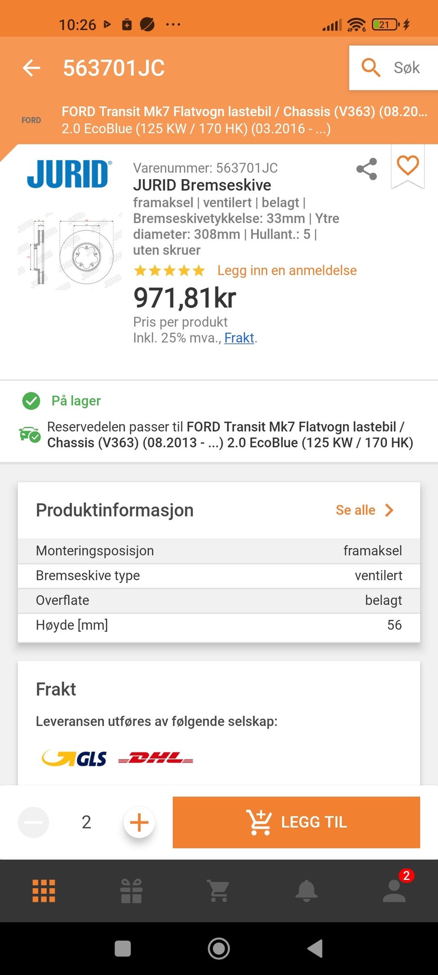Viewport: 438px width, 975px height.
Task: Expand Se alle product information
Action: (x=364, y=510)
